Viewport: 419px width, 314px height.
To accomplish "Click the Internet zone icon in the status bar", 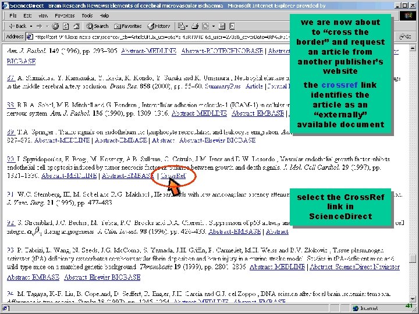I will [x=355, y=308].
